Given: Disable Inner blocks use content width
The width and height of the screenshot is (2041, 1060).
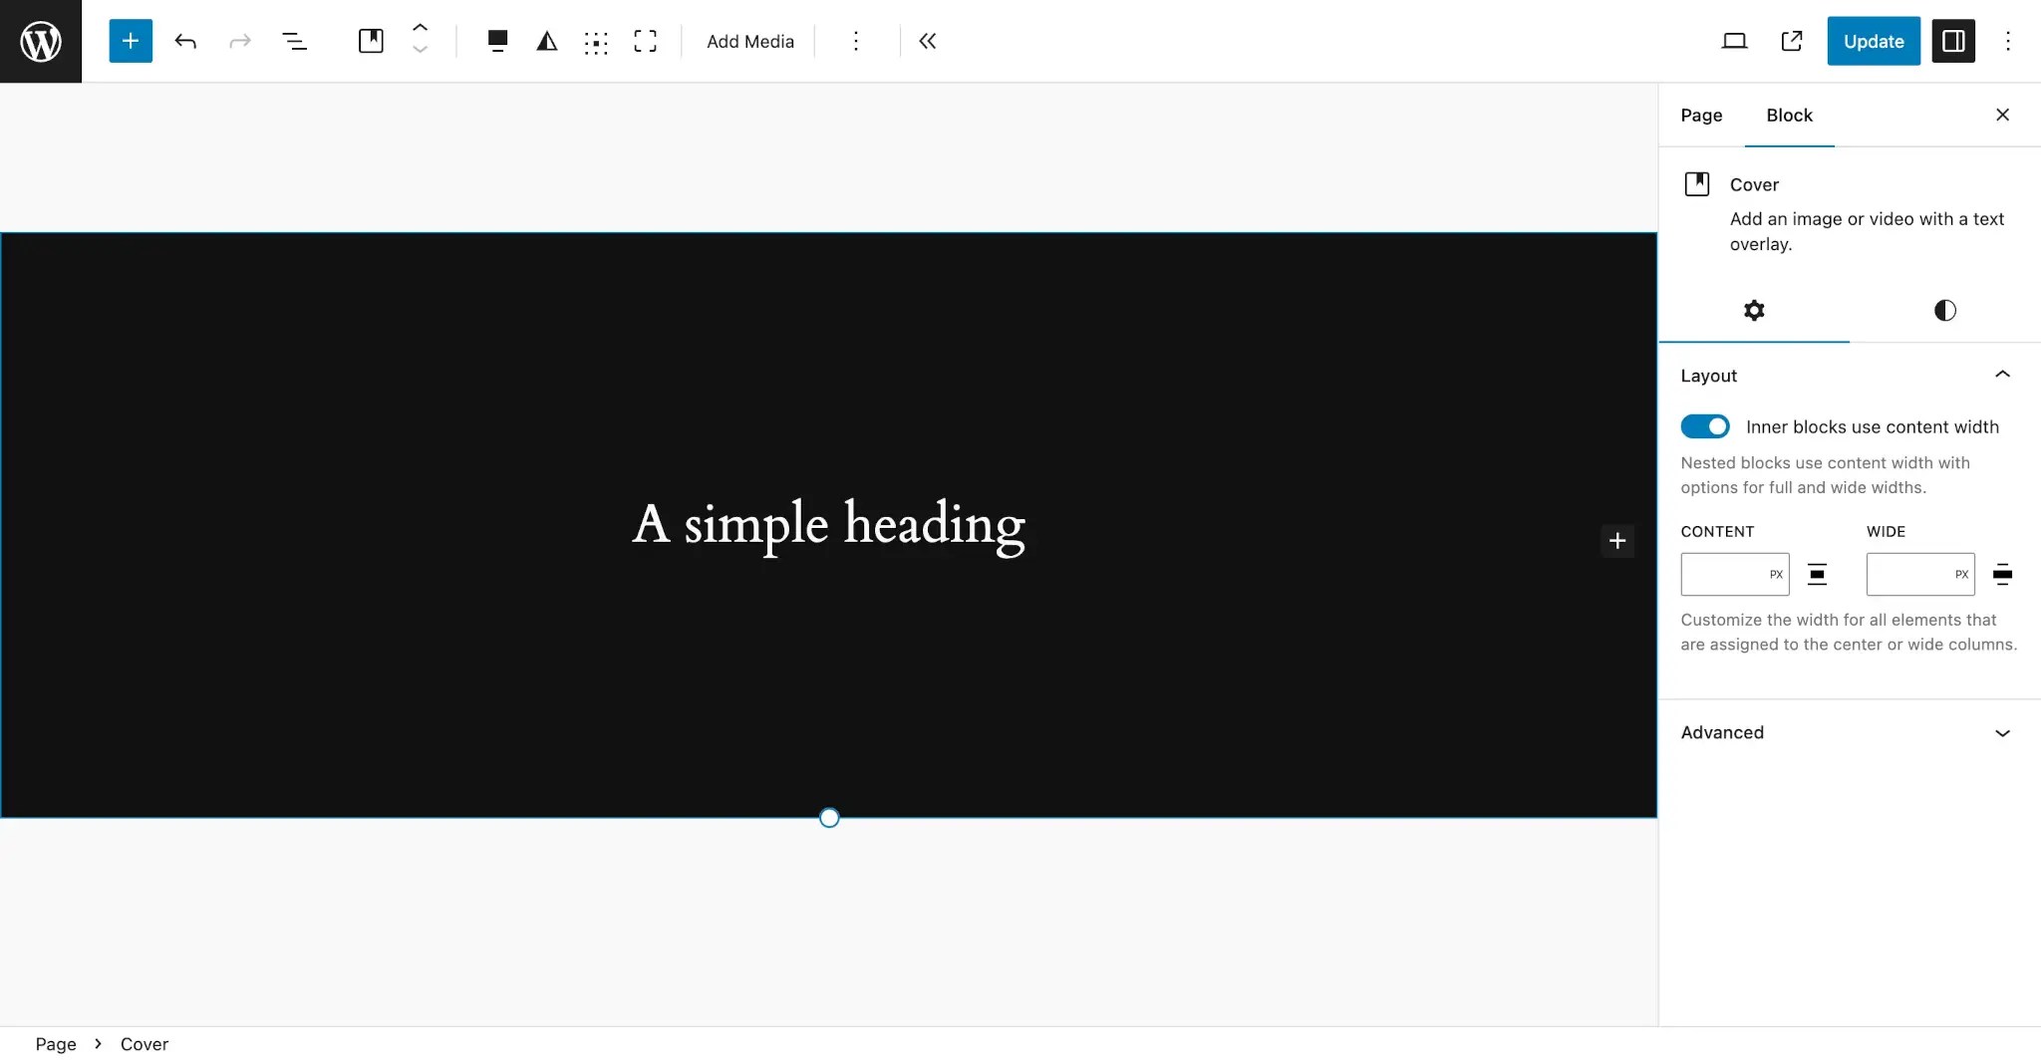Looking at the screenshot, I should tap(1705, 426).
